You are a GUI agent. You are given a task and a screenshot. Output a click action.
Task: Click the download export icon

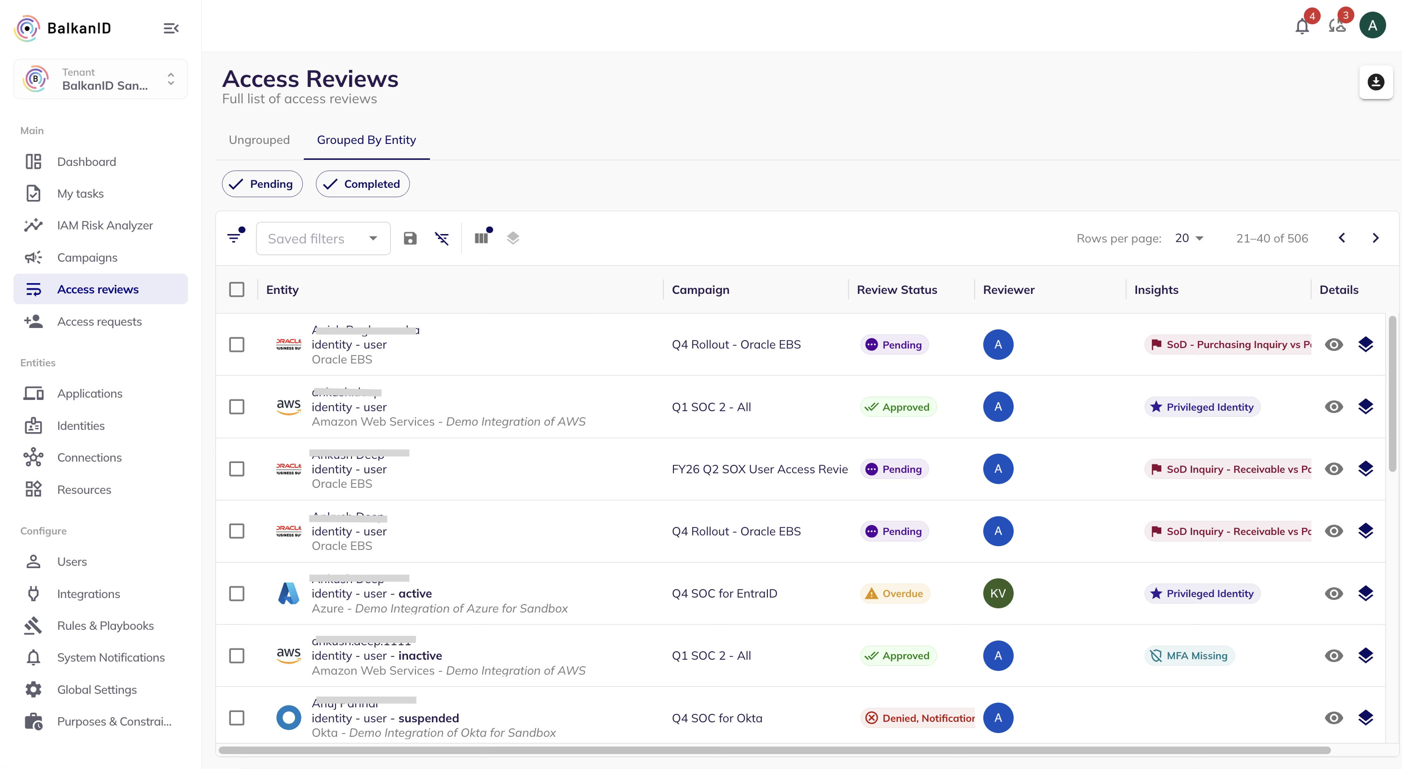coord(1375,82)
